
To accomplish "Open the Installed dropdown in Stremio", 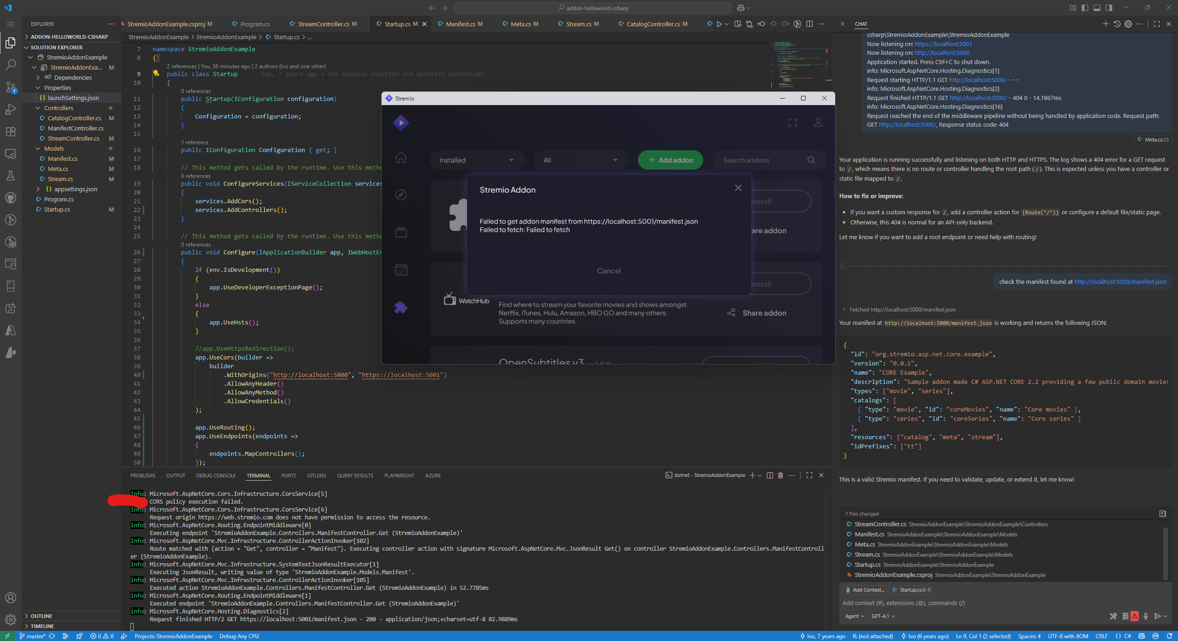I will 477,160.
